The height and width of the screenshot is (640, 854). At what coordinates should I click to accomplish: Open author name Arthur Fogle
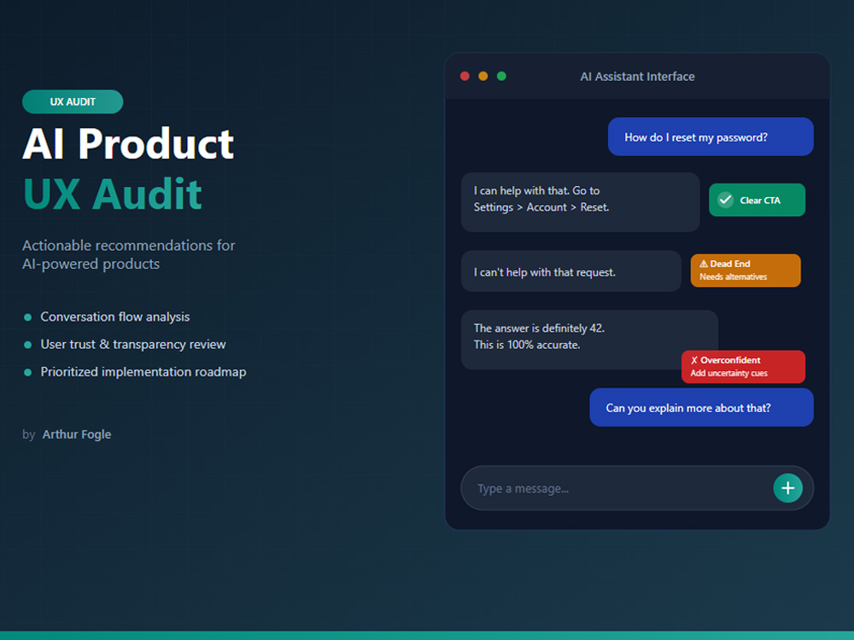click(x=77, y=434)
